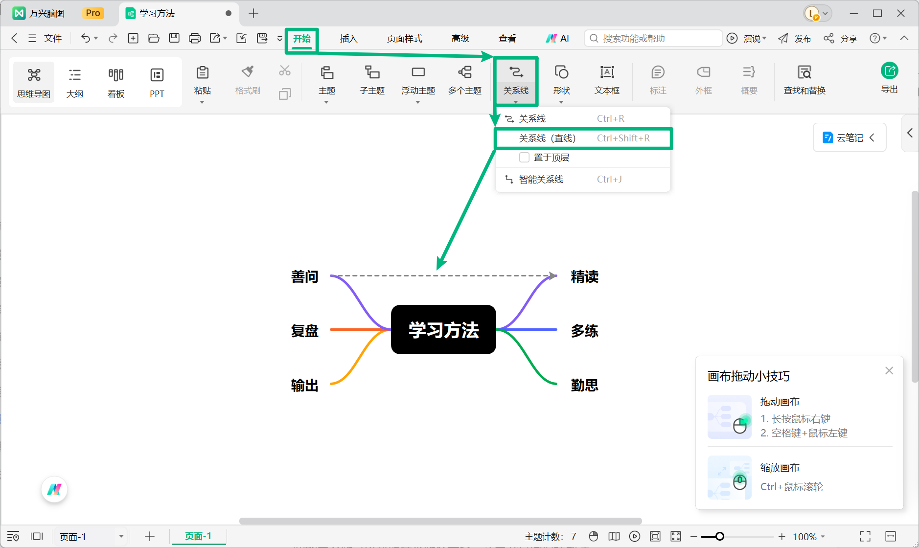The width and height of the screenshot is (919, 548).
Task: Open the Insert (插入) tab
Action: 348,38
